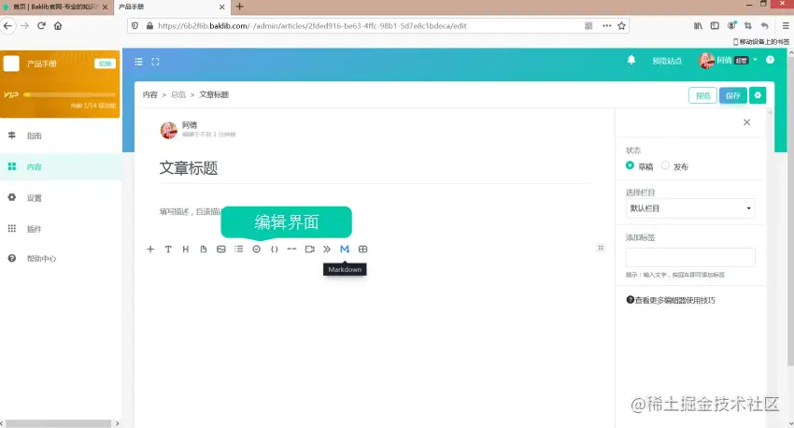Screen dimensions: 794x428
Task: Click the help question mark in header
Action: [771, 60]
